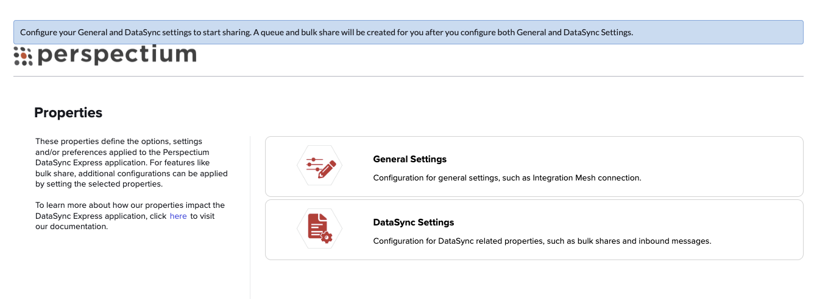
Task: Click the Properties heading
Action: 68,112
